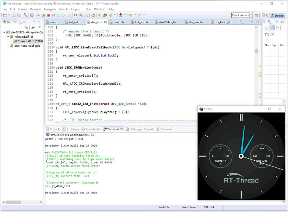Click the Open Element globe icon
Image resolution: width=288 pixels, height=212 pixels.
(105, 15)
